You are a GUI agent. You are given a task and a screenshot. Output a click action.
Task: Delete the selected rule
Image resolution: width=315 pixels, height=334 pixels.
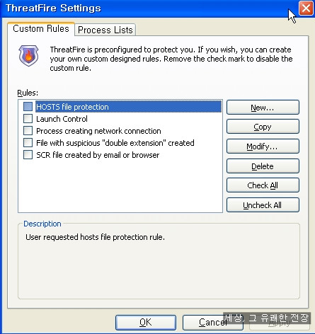click(263, 166)
